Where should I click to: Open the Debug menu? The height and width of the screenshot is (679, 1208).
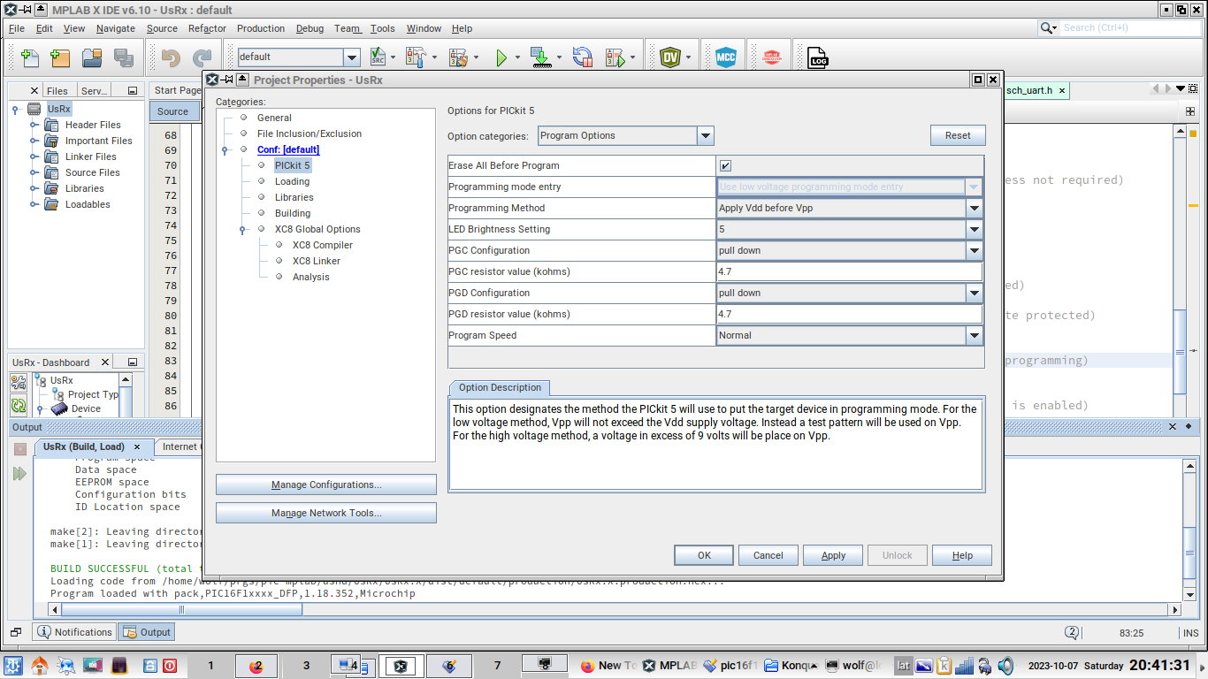point(310,28)
